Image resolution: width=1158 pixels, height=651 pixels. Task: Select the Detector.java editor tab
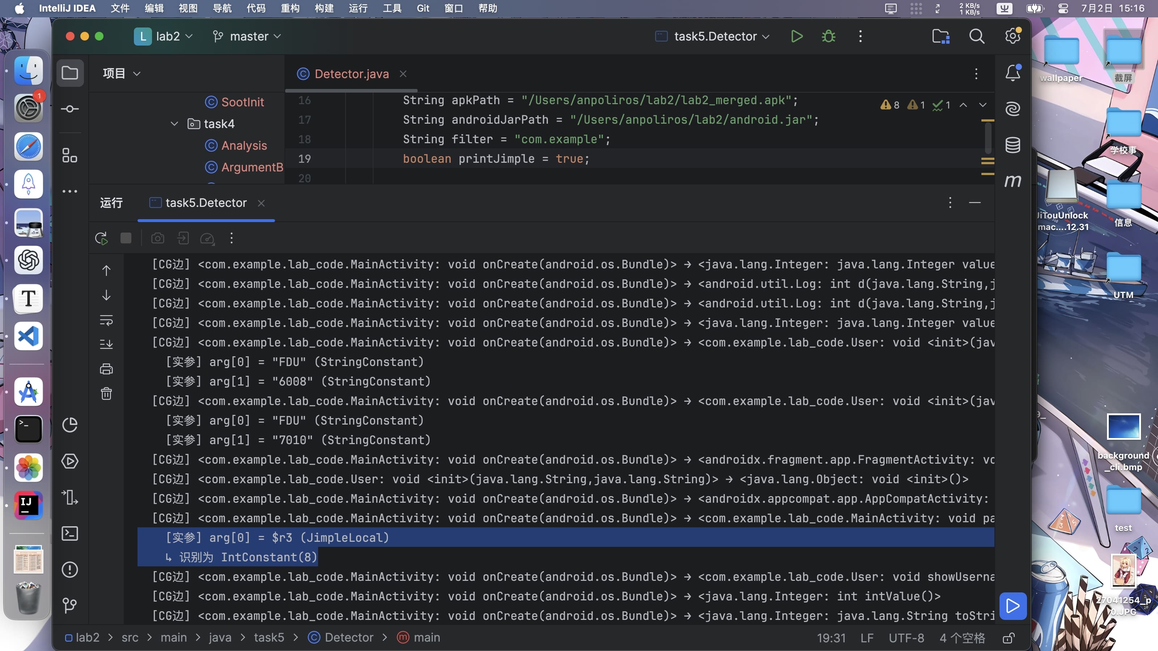pos(351,74)
